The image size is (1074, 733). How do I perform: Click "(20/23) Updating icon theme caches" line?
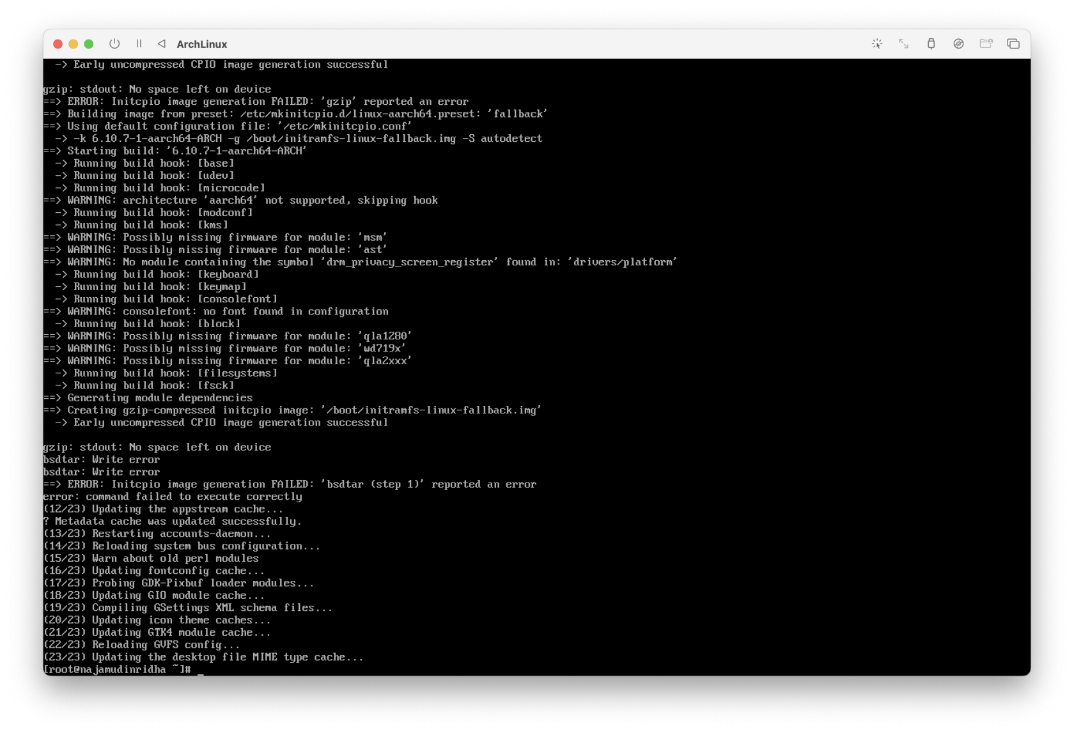157,621
